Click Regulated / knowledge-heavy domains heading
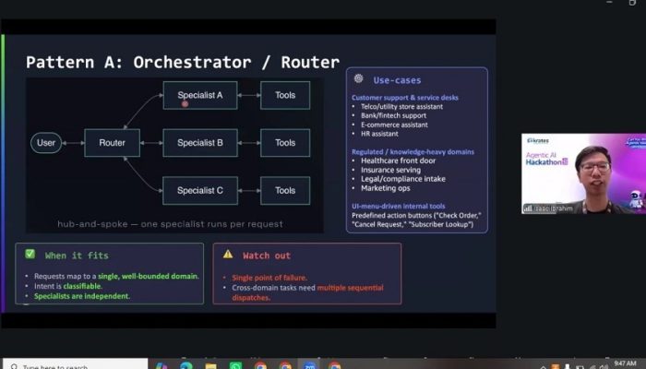The image size is (646, 369). tap(413, 152)
